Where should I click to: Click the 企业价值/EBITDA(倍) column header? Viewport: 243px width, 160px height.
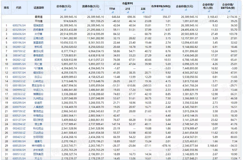pos(228,8)
